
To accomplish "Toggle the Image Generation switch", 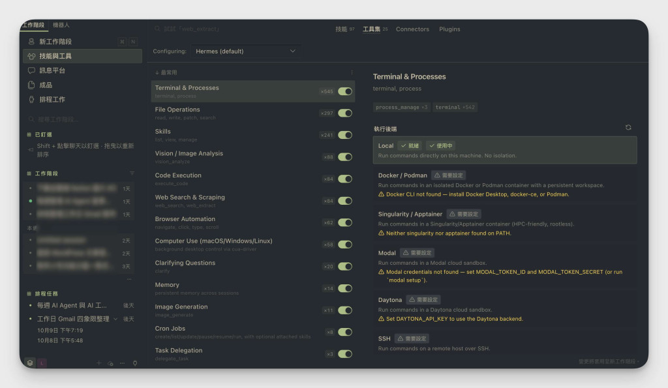I will pos(345,310).
